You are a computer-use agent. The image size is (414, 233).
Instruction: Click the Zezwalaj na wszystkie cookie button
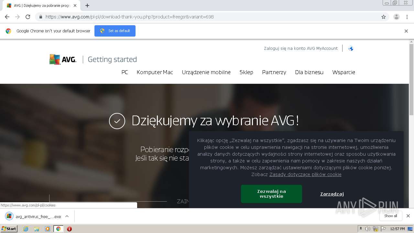coord(271,194)
